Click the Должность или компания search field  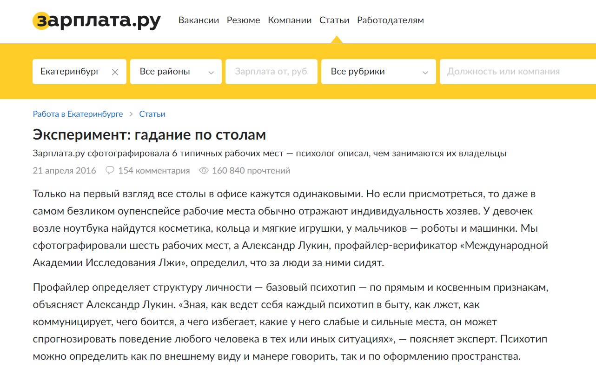516,72
